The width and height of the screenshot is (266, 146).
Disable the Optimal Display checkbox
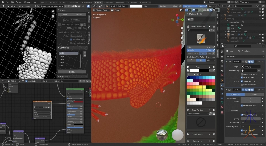point(242,105)
